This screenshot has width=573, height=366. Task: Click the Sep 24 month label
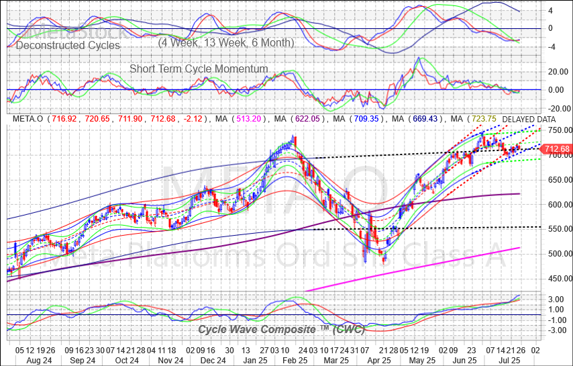point(83,361)
